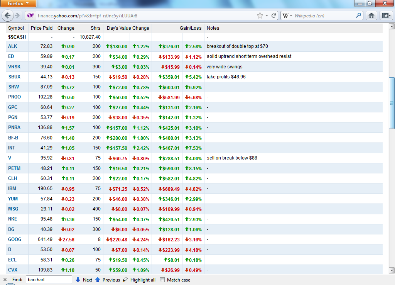
Task: Open the PNRA ticker link
Action: (14, 127)
